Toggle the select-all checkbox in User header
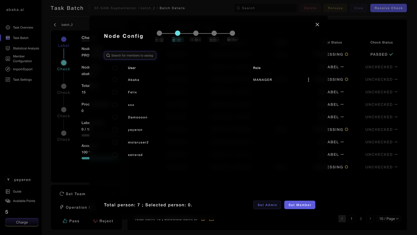The image size is (417, 235). [115, 68]
